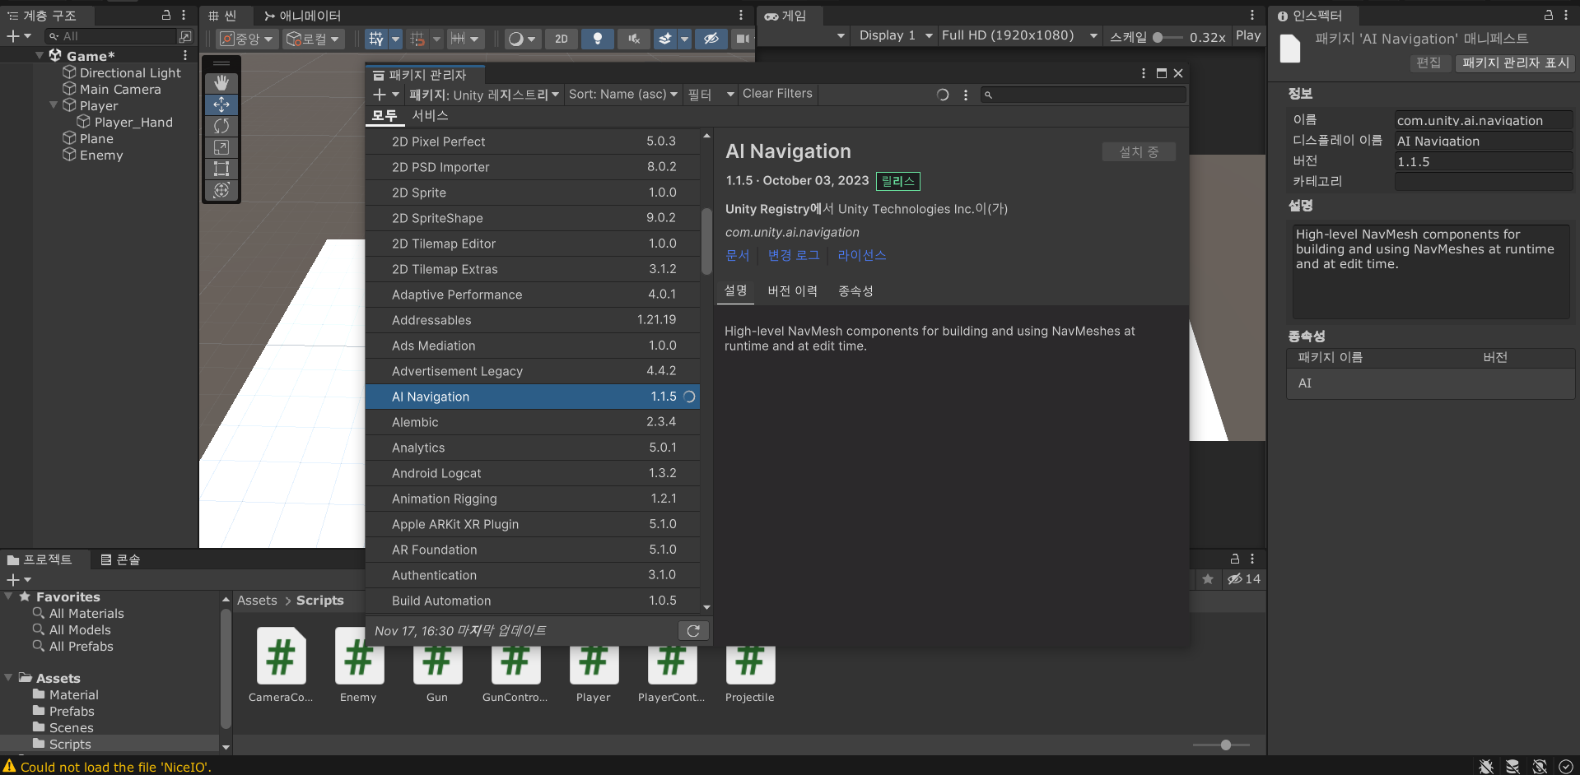
Task: Open the 종속성 tab
Action: coord(855,291)
